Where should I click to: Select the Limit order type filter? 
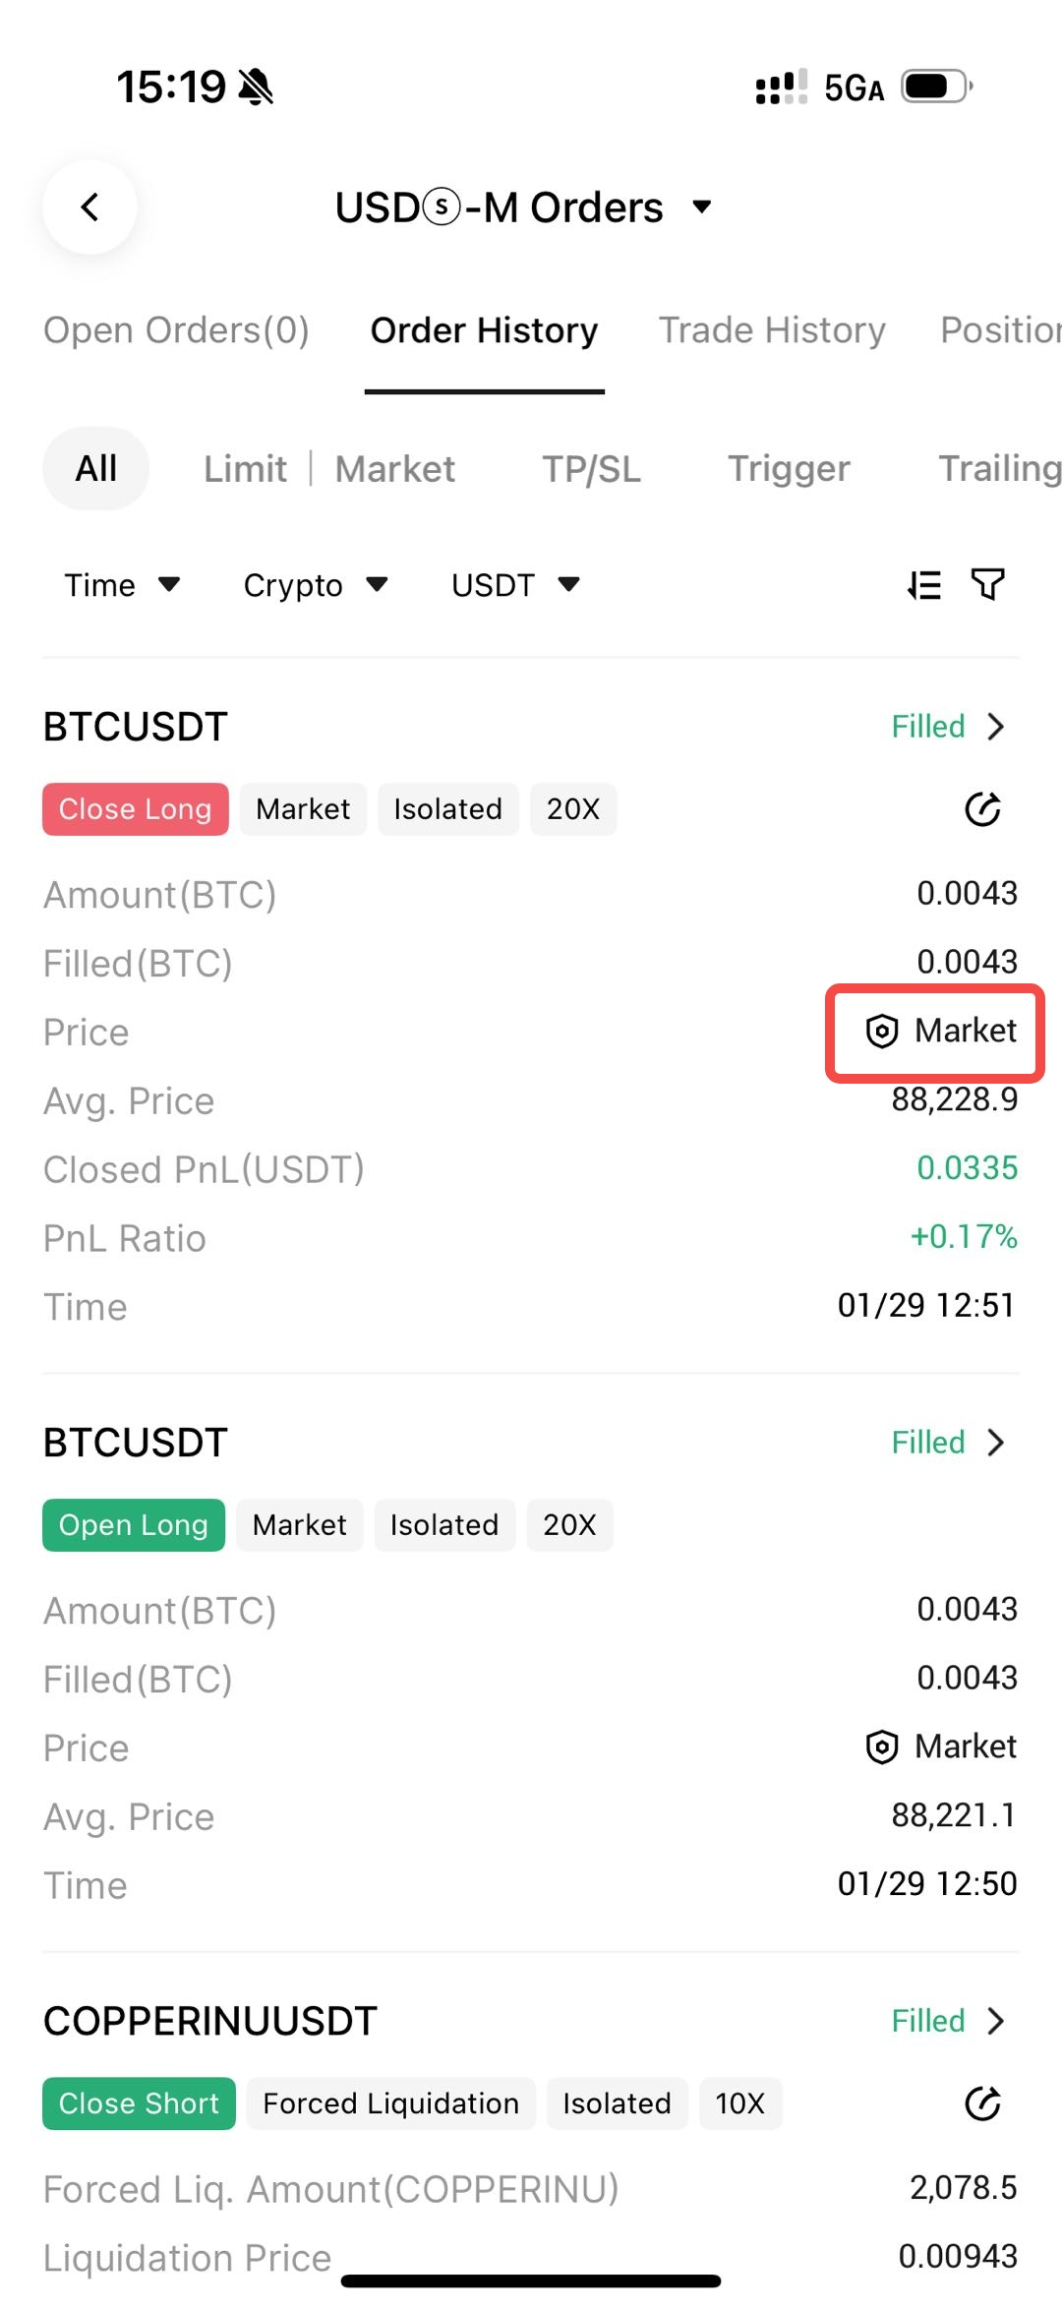[x=245, y=469]
